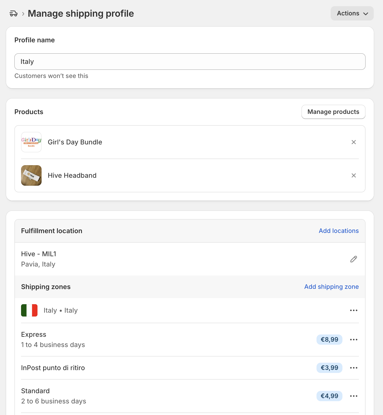Click the €3,99 InPost price badge
This screenshot has width=383, height=415.
click(x=329, y=368)
